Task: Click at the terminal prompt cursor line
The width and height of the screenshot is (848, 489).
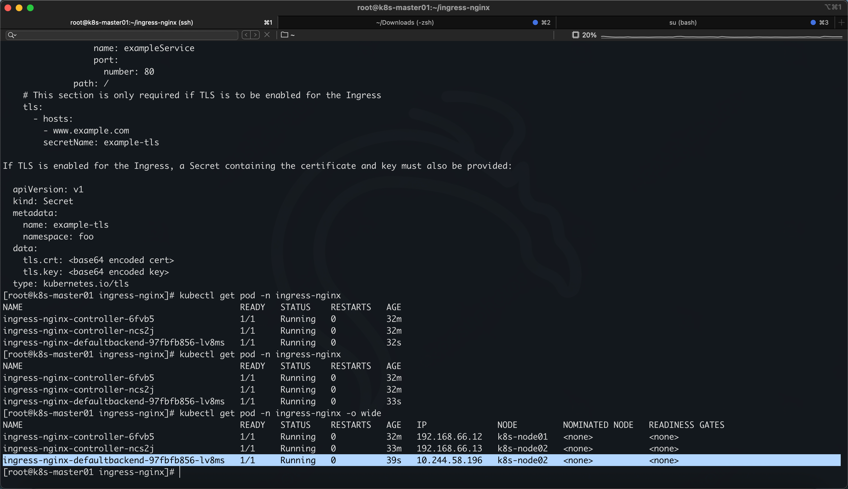Action: (180, 472)
